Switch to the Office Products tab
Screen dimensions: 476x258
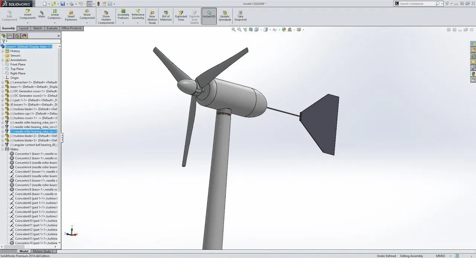(72, 28)
